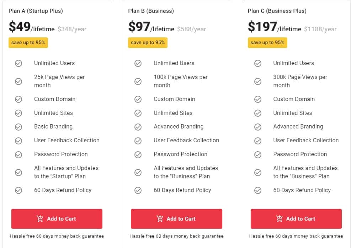This screenshot has width=351, height=248.
Task: Click the Add to Cart button for Plan C
Action: point(296,218)
